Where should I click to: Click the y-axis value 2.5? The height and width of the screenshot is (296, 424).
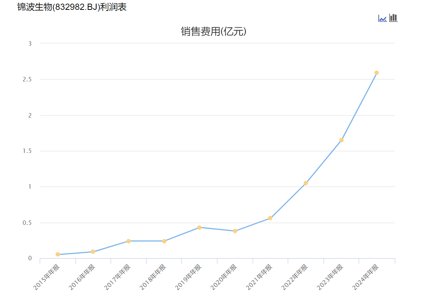pyautogui.click(x=27, y=79)
